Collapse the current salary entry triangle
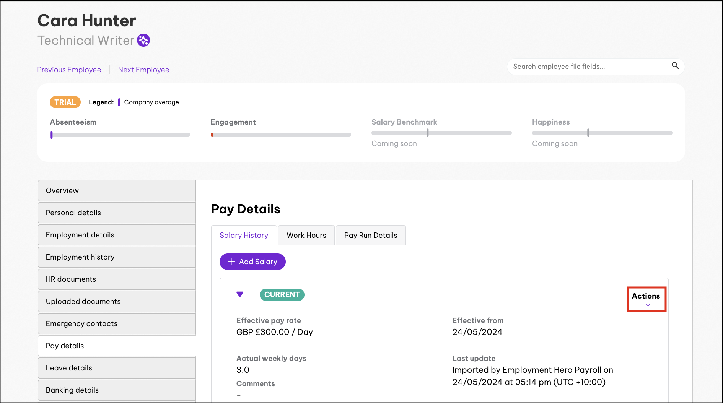 240,294
